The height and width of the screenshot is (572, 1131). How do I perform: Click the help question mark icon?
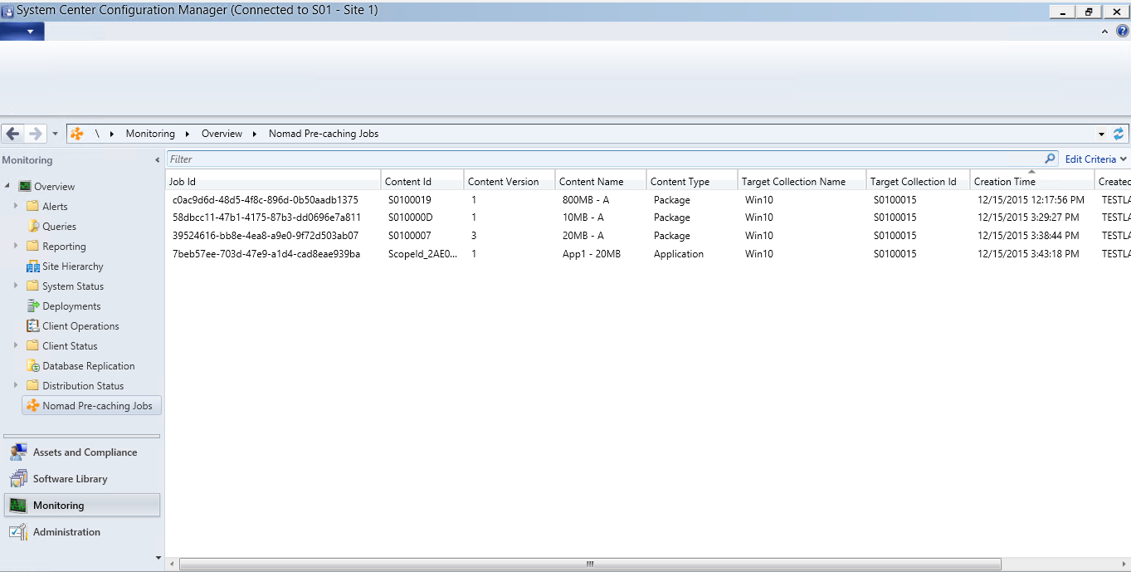coord(1122,32)
